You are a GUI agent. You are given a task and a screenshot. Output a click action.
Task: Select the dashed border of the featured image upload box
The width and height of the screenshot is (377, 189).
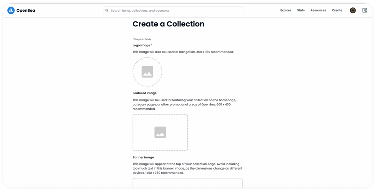tap(133, 133)
